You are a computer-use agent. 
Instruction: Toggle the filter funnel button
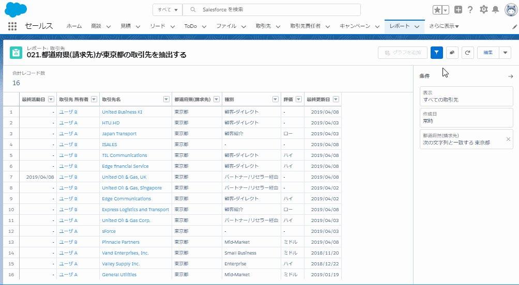tap(437, 52)
